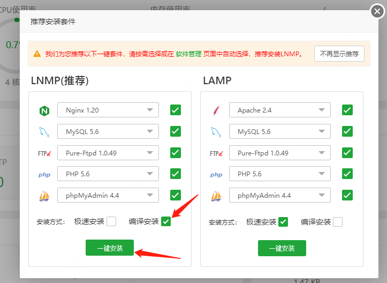Click the yellow warning triangle icon
Viewport: 387px width, 283px height.
(37, 54)
